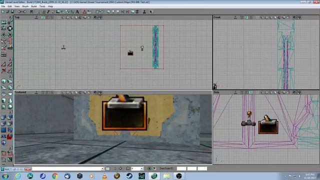The width and height of the screenshot is (320, 180).
Task: Launch Play Map joystick icon in toolbar
Action: (x=144, y=12)
